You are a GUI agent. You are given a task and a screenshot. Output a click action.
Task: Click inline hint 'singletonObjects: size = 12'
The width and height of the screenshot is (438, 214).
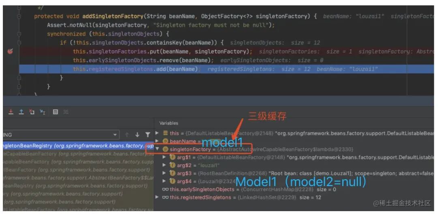coord(275,42)
